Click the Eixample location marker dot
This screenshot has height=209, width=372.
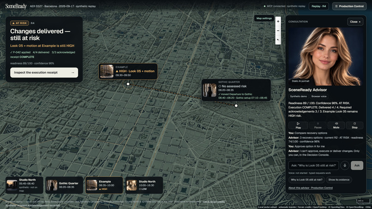click(x=128, y=84)
